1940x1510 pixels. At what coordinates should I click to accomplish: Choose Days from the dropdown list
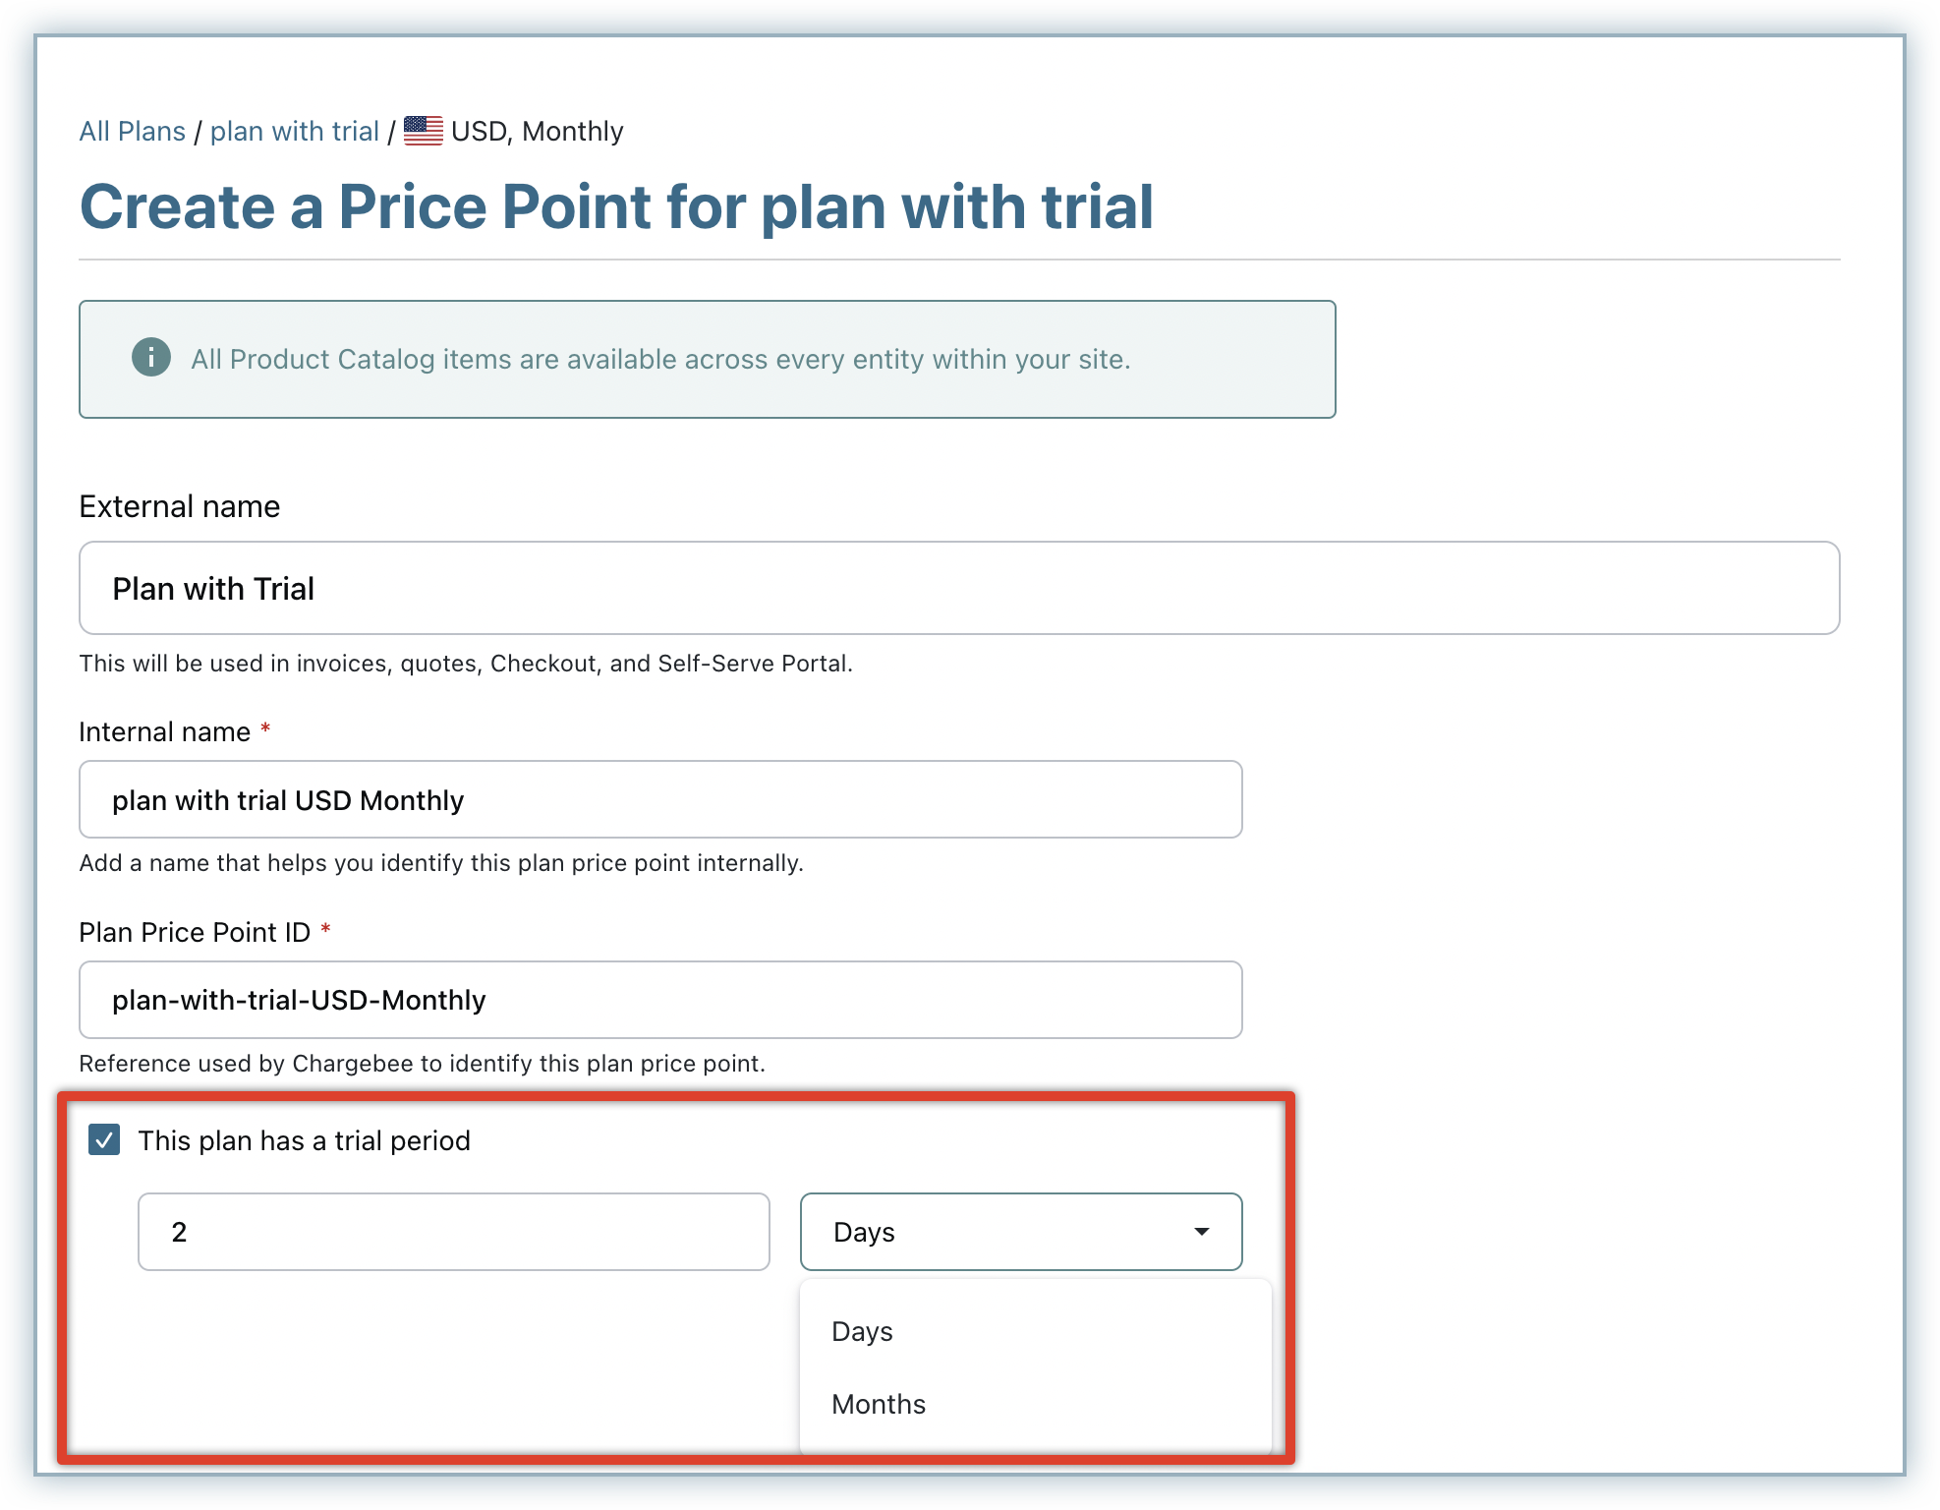tap(862, 1332)
